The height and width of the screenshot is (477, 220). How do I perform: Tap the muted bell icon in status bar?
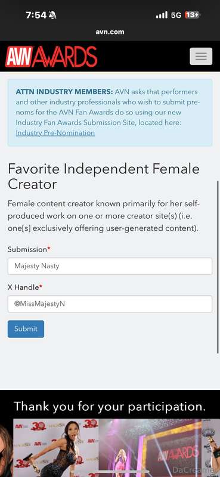(52, 16)
